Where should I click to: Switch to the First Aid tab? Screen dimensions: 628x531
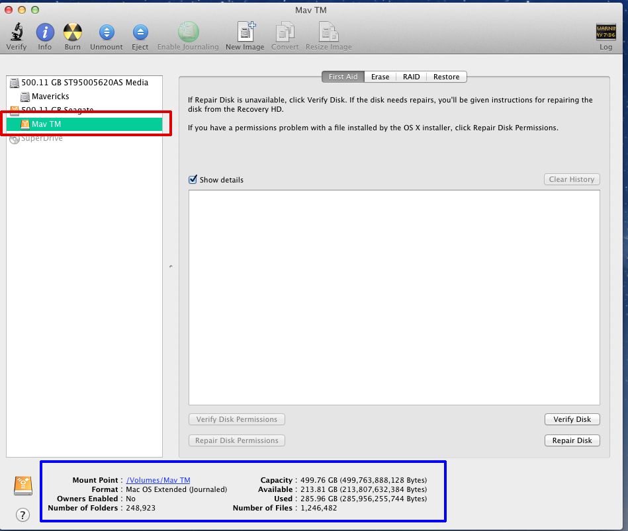click(x=343, y=77)
